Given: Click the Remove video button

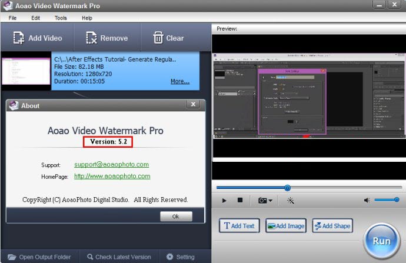Looking at the screenshot, I should click(x=107, y=38).
